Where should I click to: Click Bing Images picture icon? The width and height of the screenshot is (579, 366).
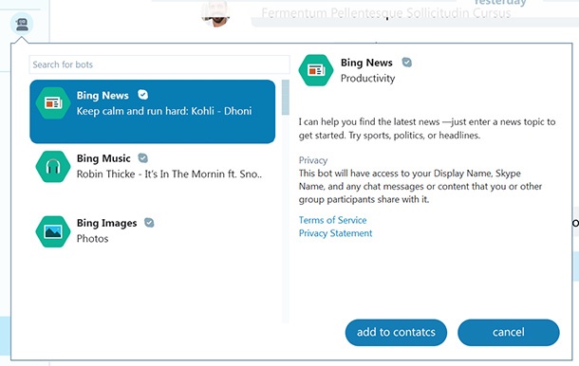click(53, 231)
